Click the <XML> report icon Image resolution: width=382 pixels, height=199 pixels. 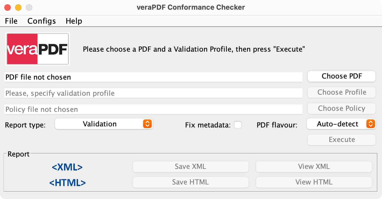[67, 167]
